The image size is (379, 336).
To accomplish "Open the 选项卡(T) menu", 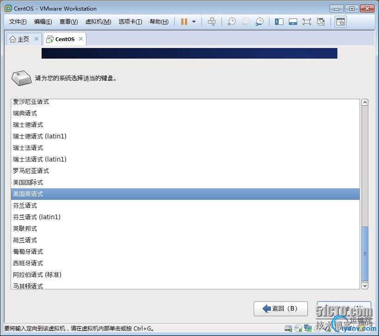I will click(x=130, y=22).
